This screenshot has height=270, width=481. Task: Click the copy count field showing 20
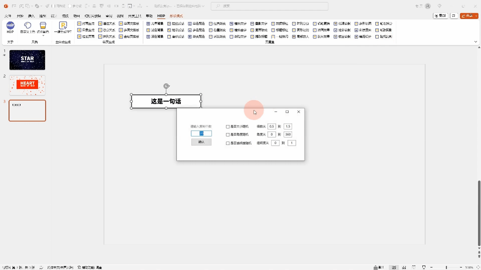[201, 133]
